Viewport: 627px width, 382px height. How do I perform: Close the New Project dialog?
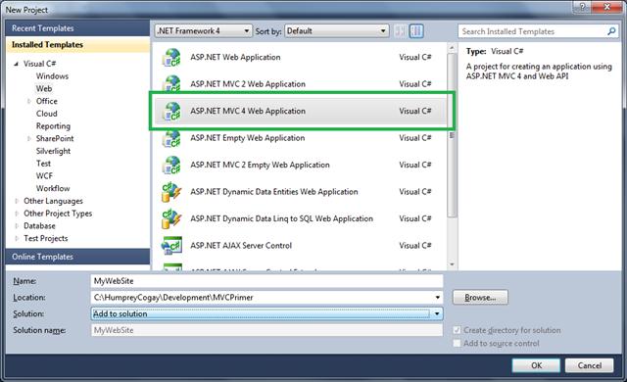click(606, 7)
